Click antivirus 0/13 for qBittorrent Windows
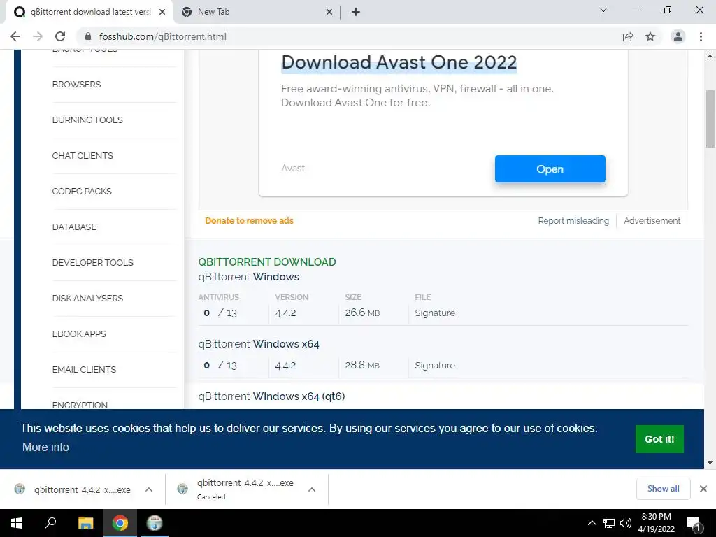The image size is (716, 537). tap(220, 313)
